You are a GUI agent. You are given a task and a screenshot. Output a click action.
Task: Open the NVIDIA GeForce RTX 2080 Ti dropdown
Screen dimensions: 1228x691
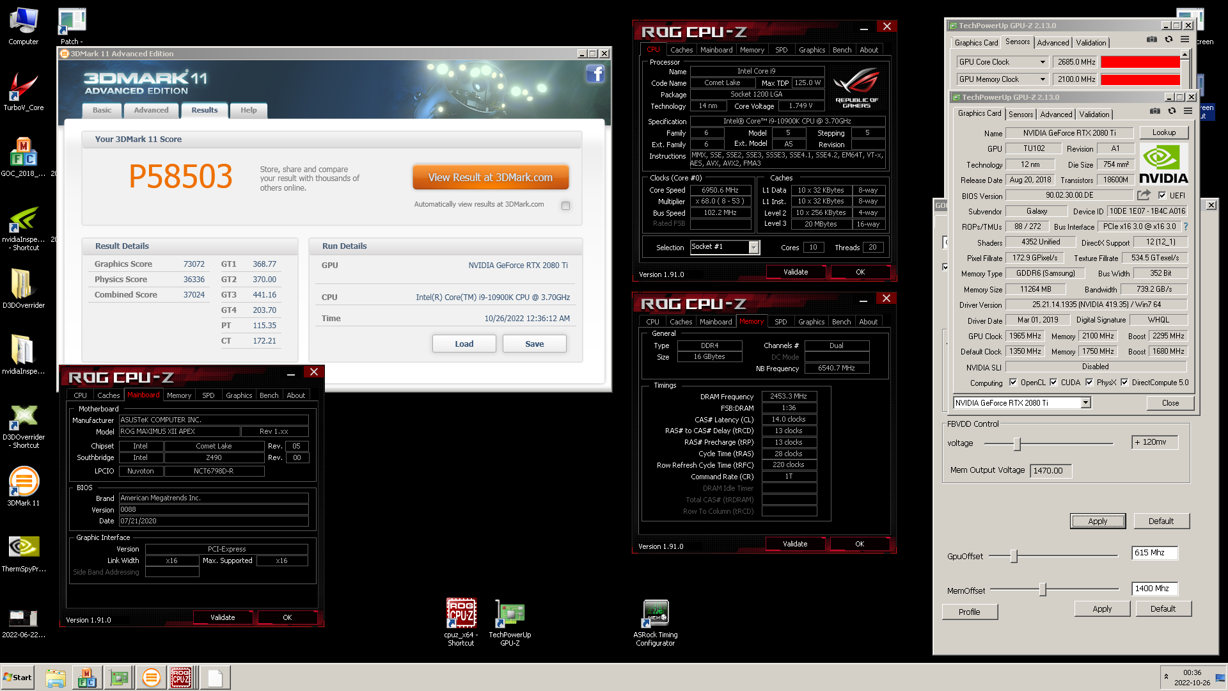pyautogui.click(x=1085, y=402)
